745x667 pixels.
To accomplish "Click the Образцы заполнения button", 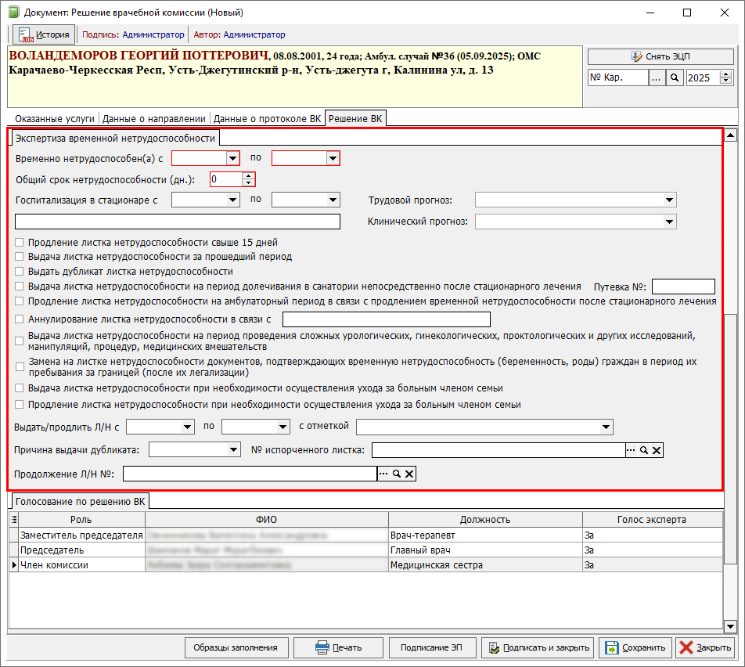I will coord(236,647).
